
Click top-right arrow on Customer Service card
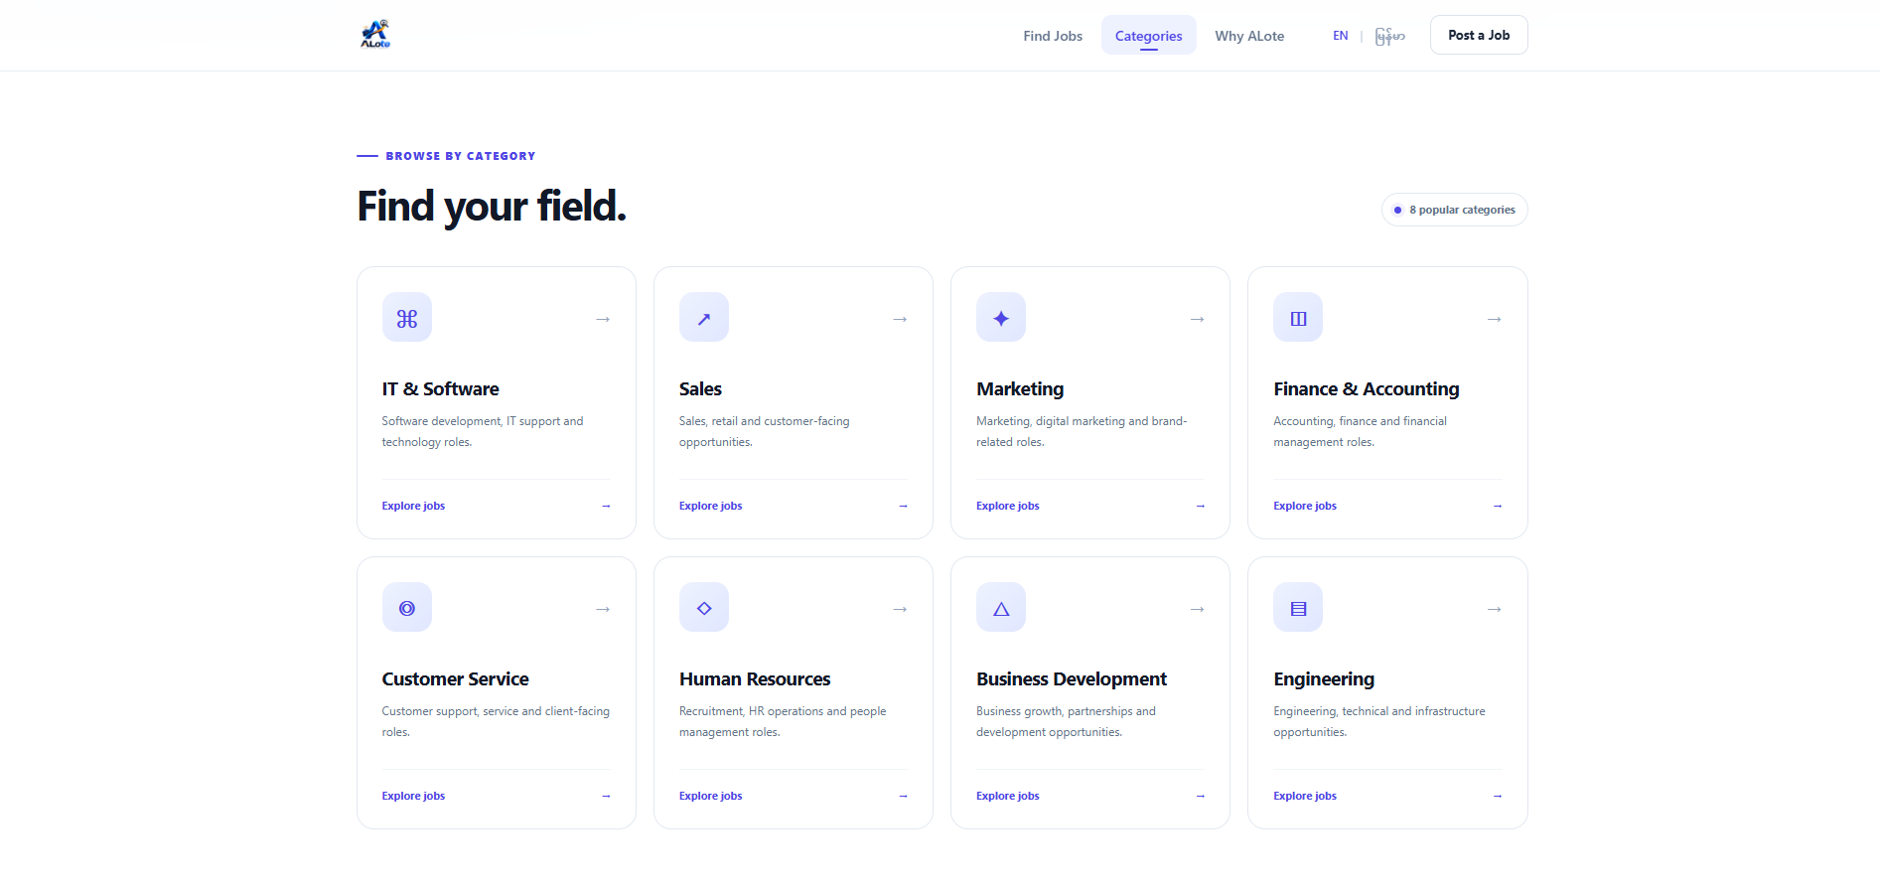[x=603, y=609]
